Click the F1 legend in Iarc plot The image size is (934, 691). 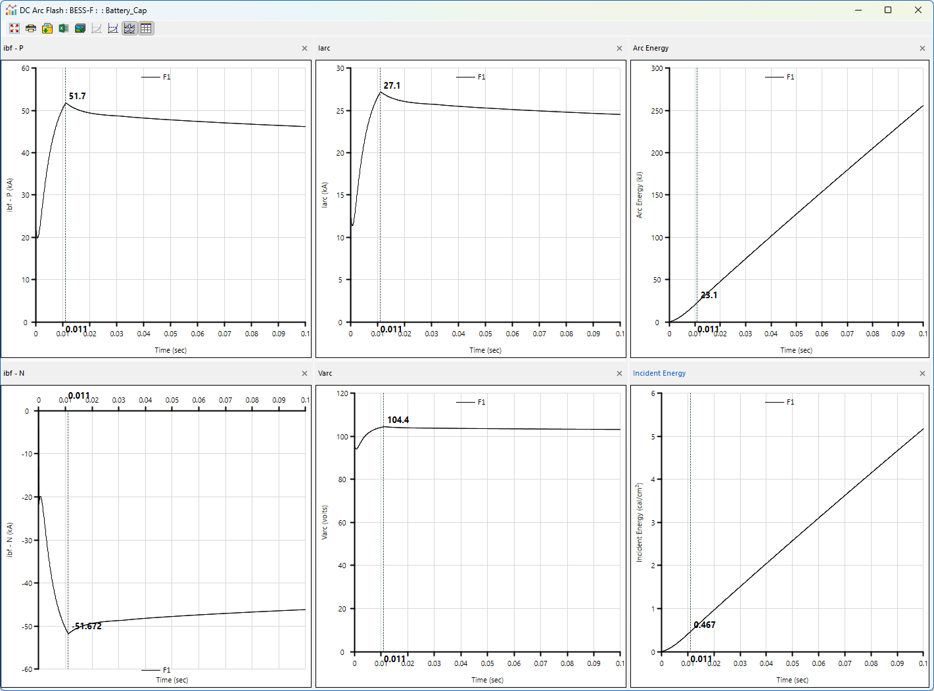481,77
